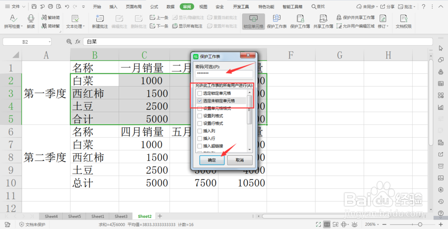This screenshot has height=229, width=448.
Task: Open the 页面布局 ribbon tab
Action: (x=134, y=7)
